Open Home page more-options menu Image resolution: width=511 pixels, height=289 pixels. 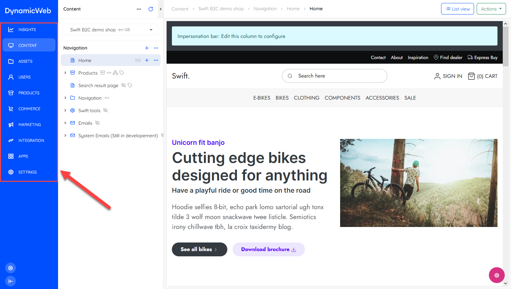tap(156, 60)
